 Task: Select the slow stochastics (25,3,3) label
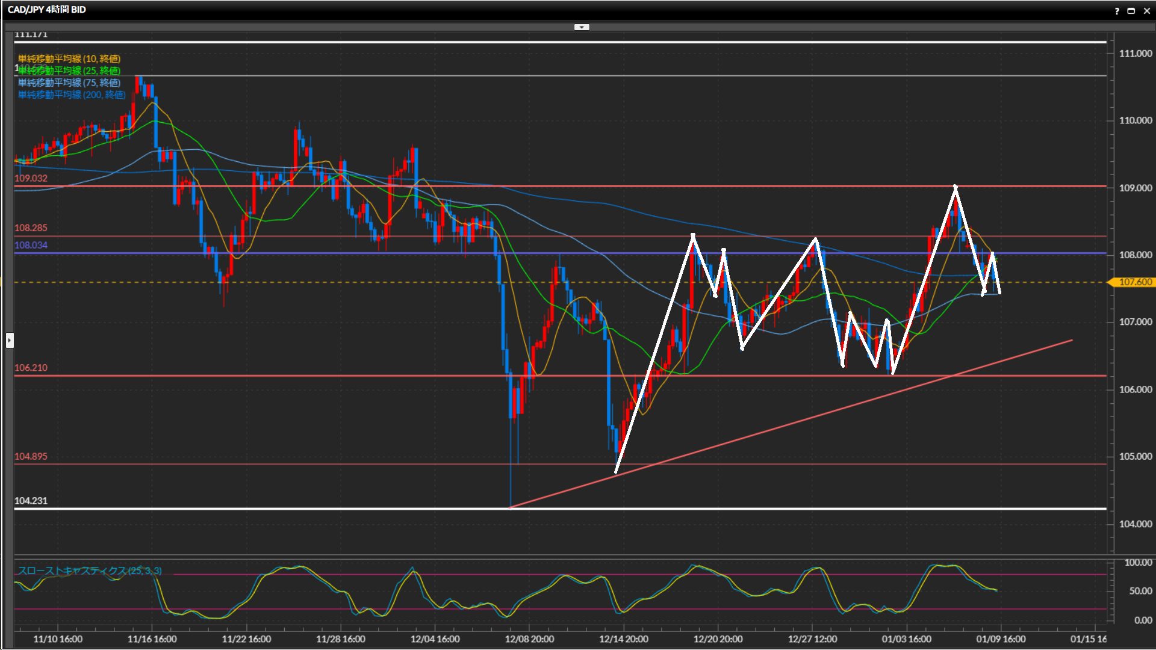[90, 571]
